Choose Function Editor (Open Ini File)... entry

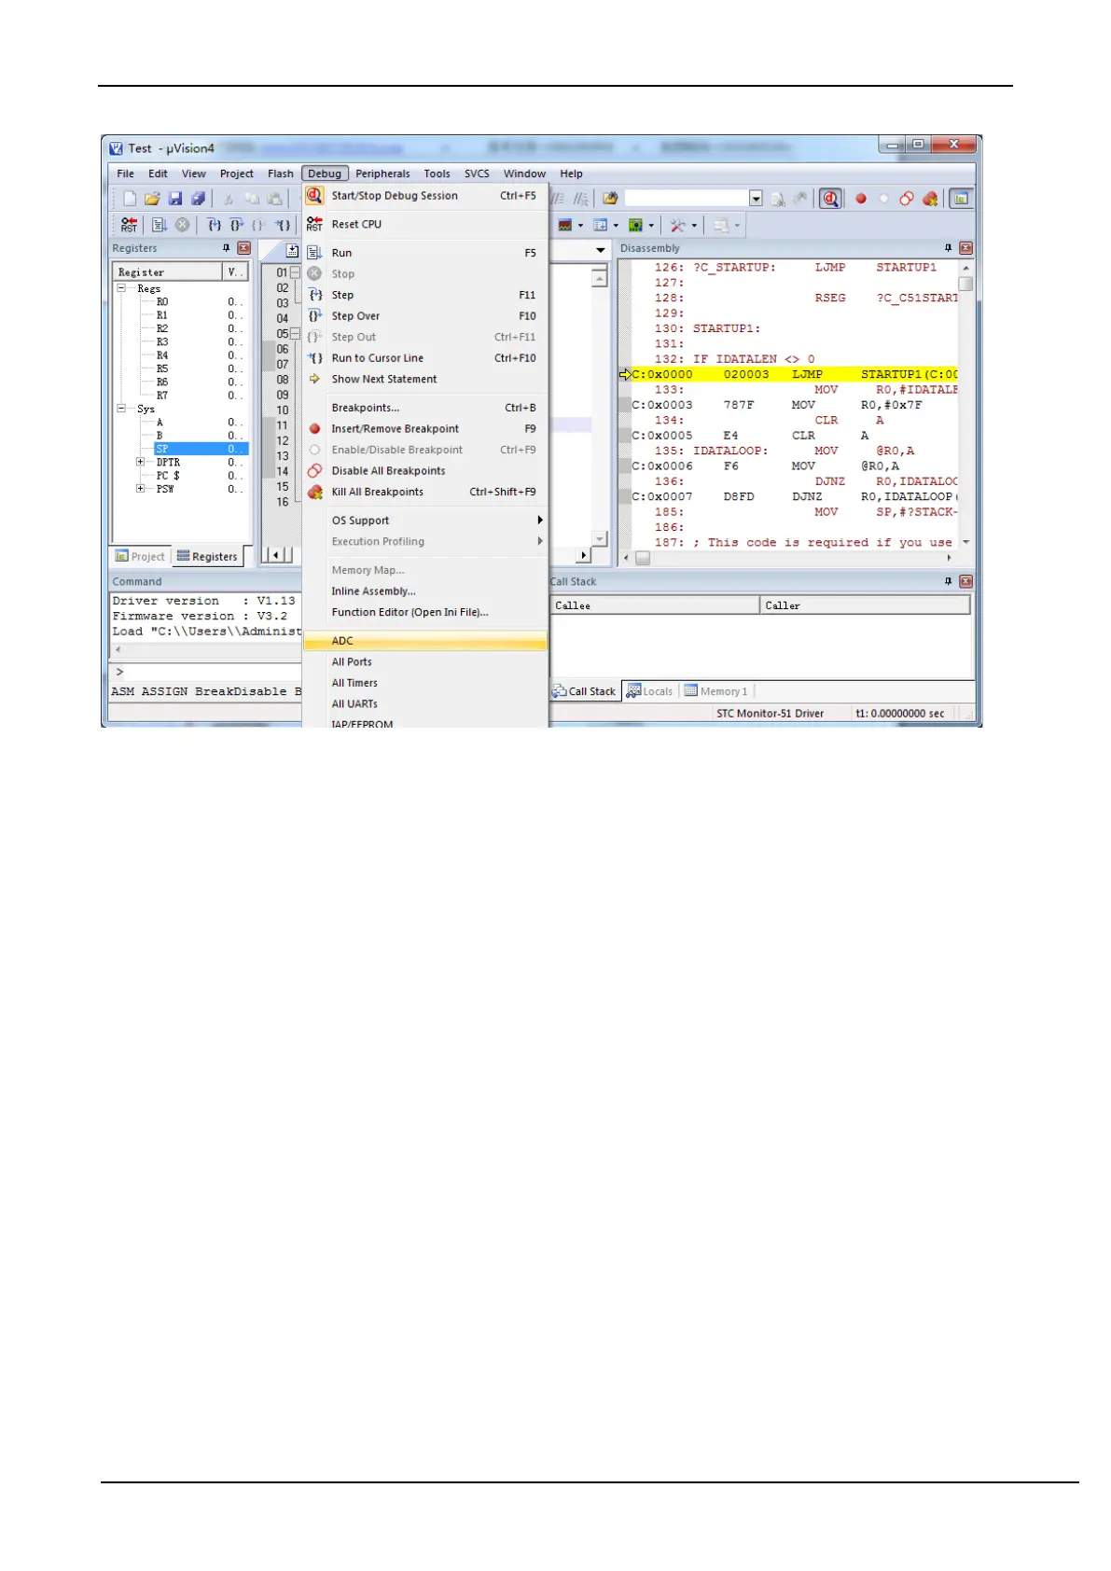tap(425, 612)
